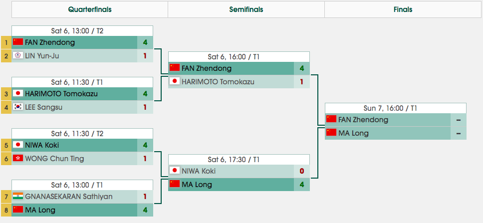Click LIN Yun-Ju's Chinese Taipei flag icon
483x223 pixels.
(18, 56)
